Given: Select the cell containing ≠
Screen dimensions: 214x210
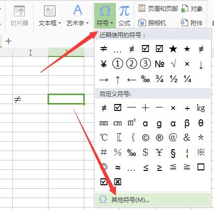Looking at the screenshot, I should pyautogui.click(x=30, y=100).
